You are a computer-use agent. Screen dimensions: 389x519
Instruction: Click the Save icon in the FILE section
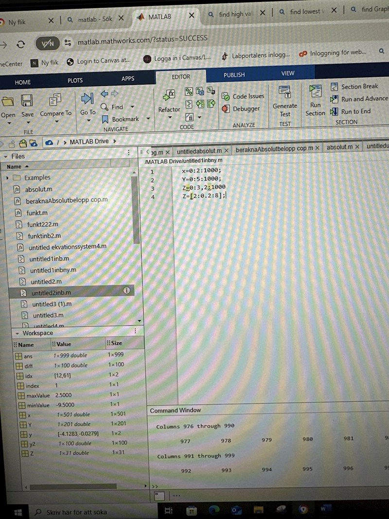click(x=27, y=101)
